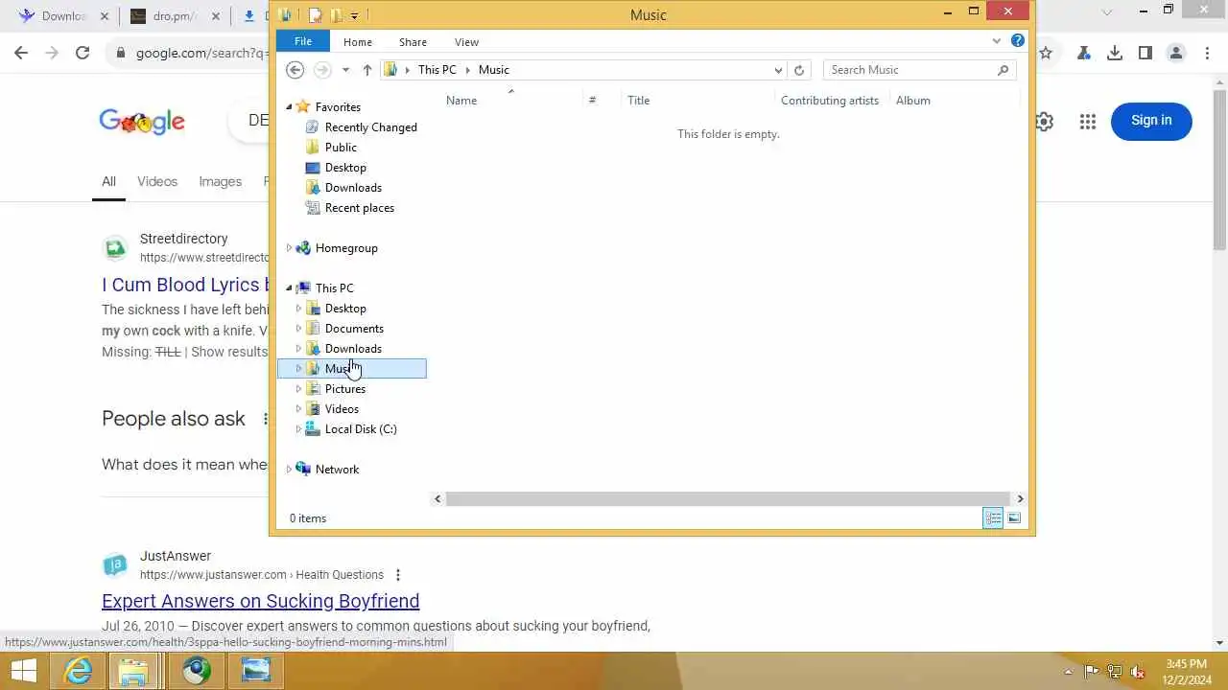This screenshot has height=690, width=1228.
Task: Expand the Local Disk (C:) tree node
Action: pyautogui.click(x=298, y=429)
